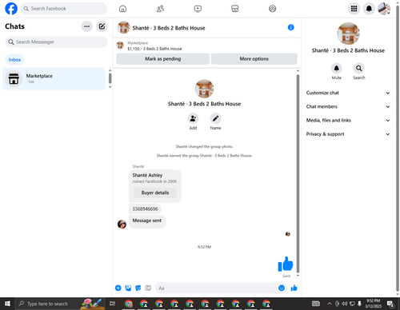The width and height of the screenshot is (400, 310).
Task: Open account profile picture menu
Action: point(384,9)
